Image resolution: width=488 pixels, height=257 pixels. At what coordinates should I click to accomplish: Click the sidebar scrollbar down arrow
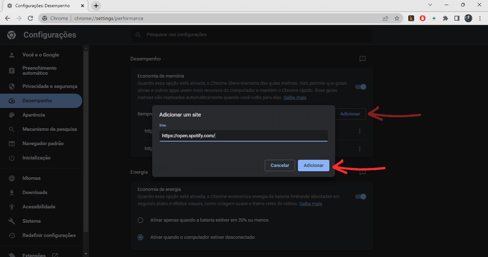[86, 254]
